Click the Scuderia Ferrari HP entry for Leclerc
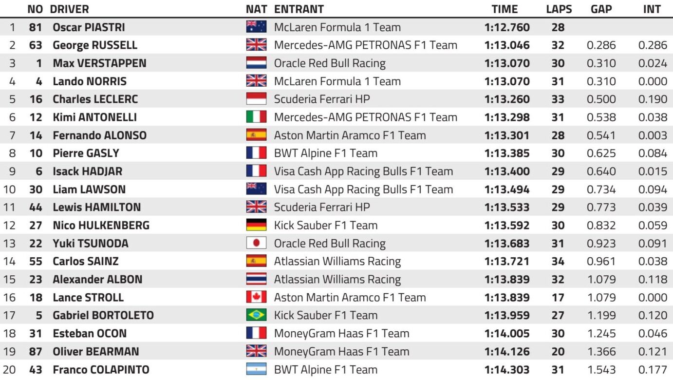 322,99
